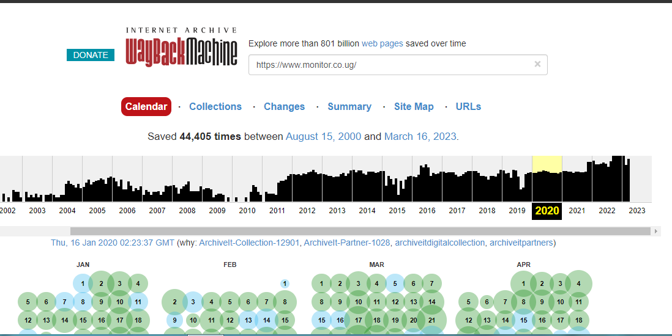Viewport: 672px width, 336px height.
Task: Select the Calendar tab
Action: (x=146, y=106)
